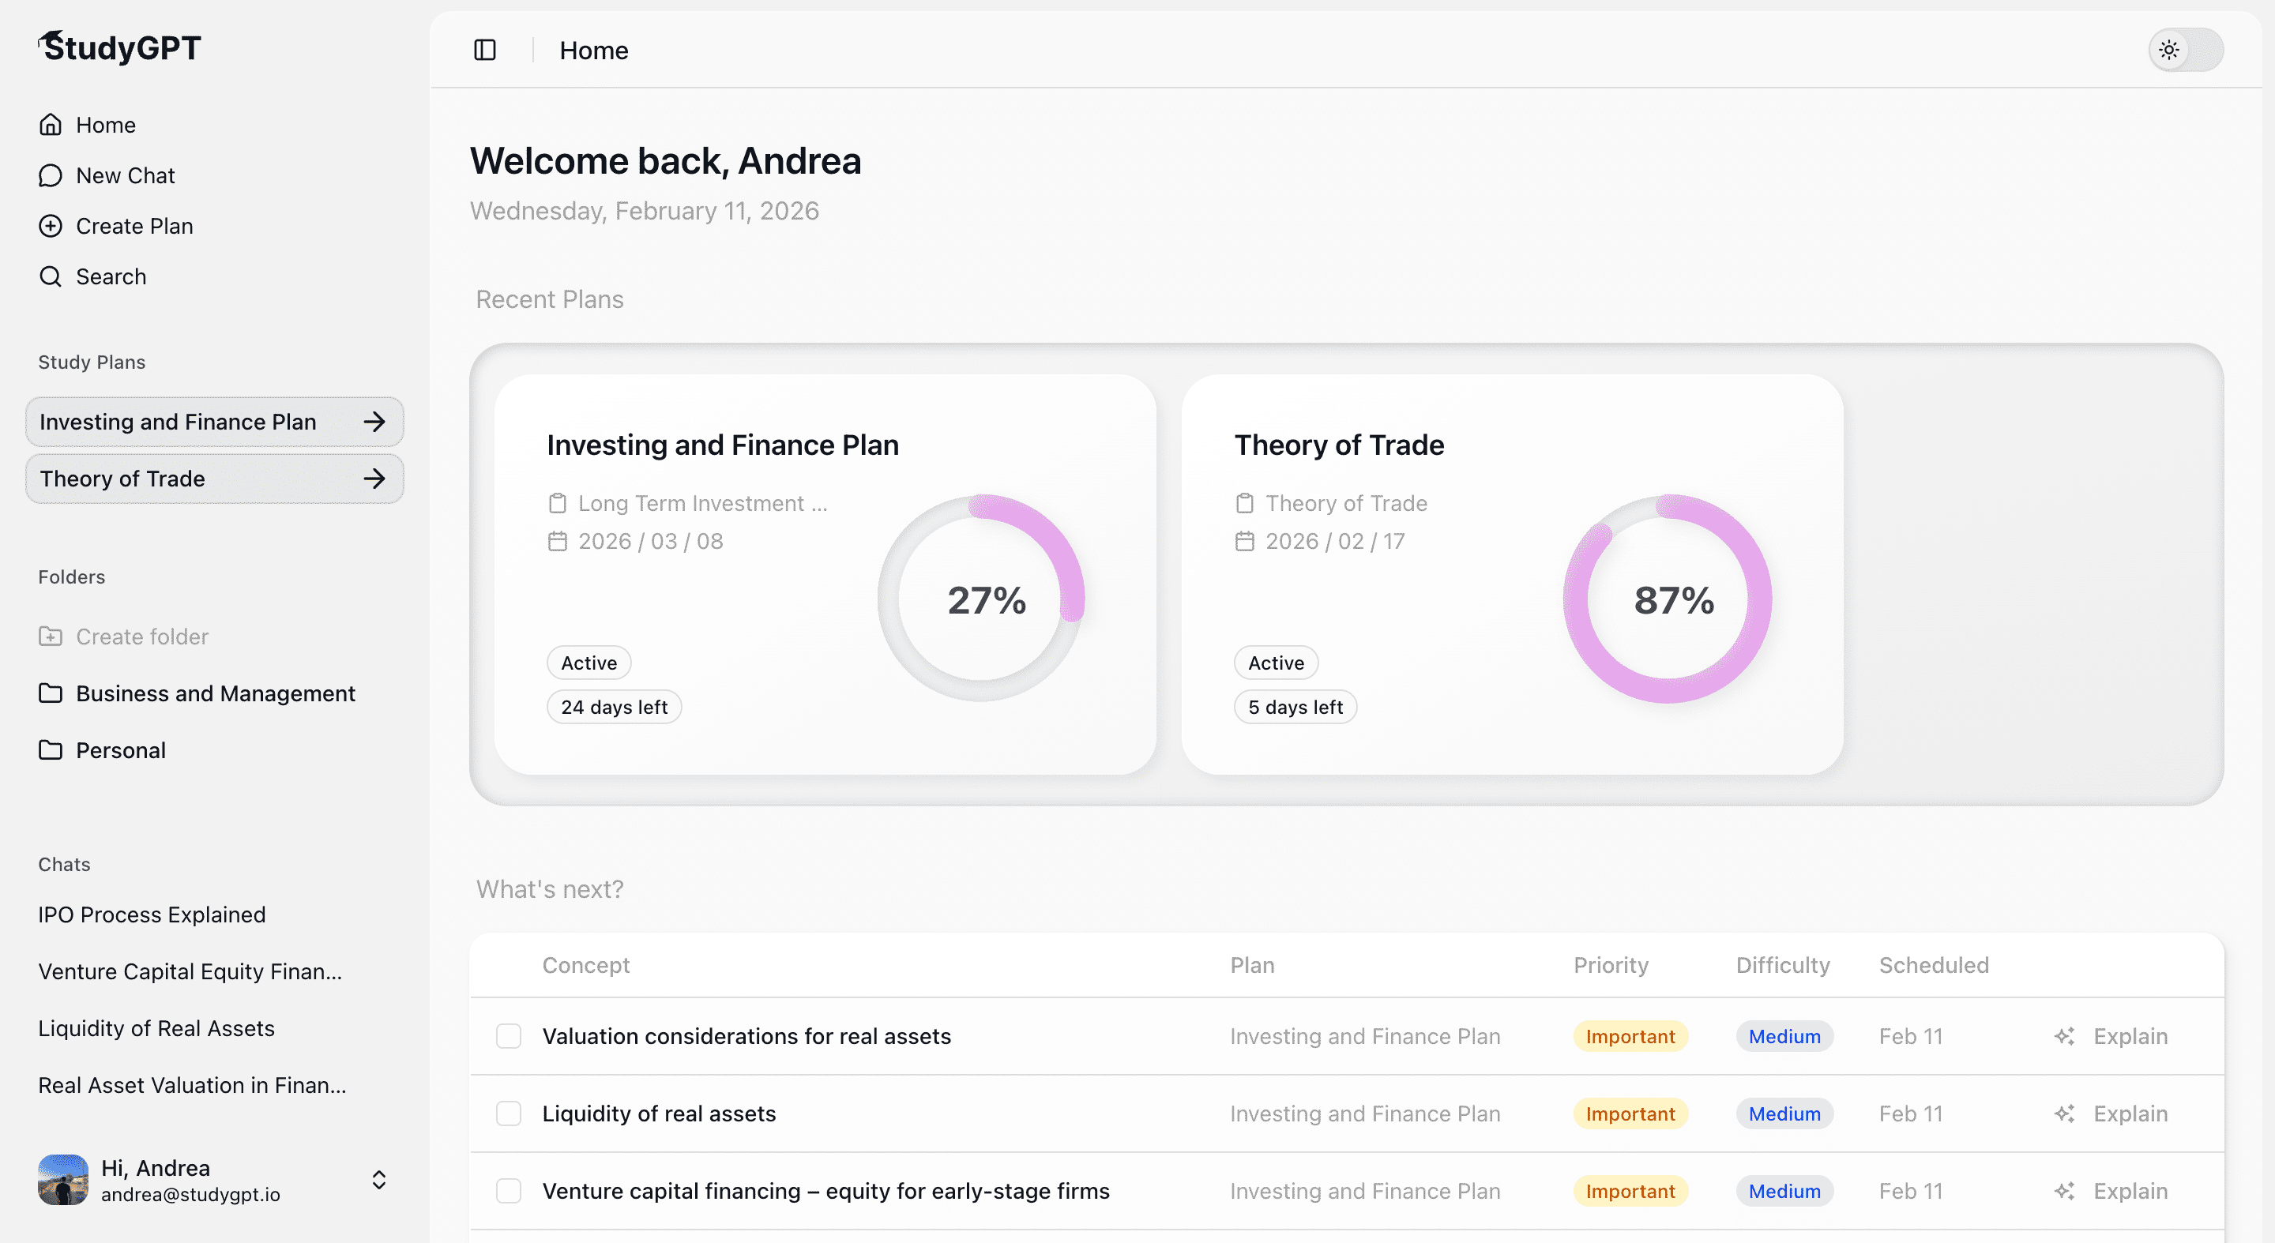Click the Search magnifier icon
The width and height of the screenshot is (2275, 1243).
[x=51, y=276]
